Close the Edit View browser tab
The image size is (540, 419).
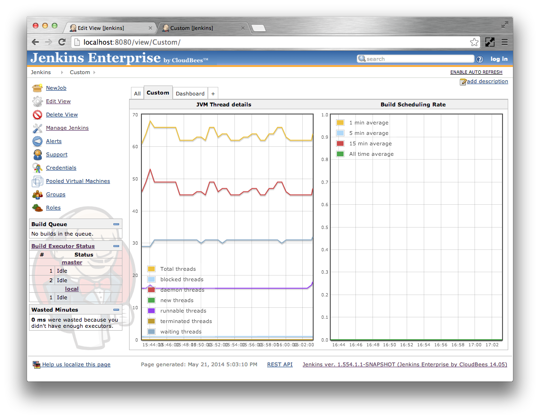(150, 28)
